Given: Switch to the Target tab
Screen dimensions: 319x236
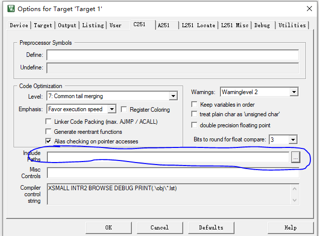Looking at the screenshot, I should (43, 25).
